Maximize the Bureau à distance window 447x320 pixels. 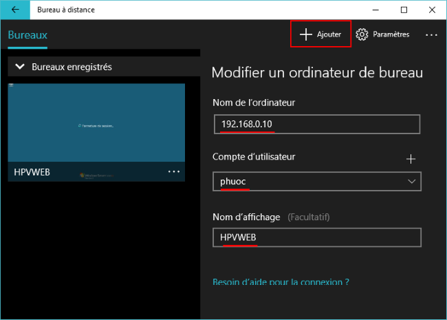tap(404, 10)
